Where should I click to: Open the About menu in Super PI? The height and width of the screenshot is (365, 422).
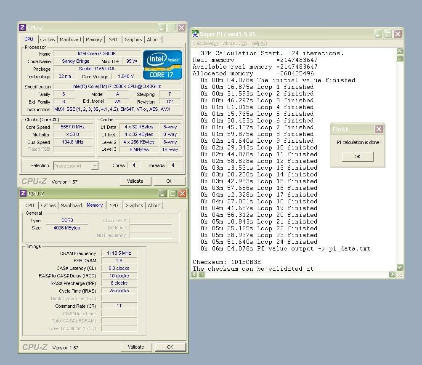[235, 43]
